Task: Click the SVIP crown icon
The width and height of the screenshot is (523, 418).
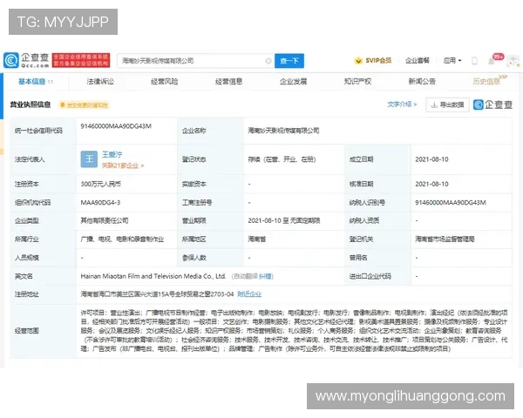Action: [x=358, y=61]
